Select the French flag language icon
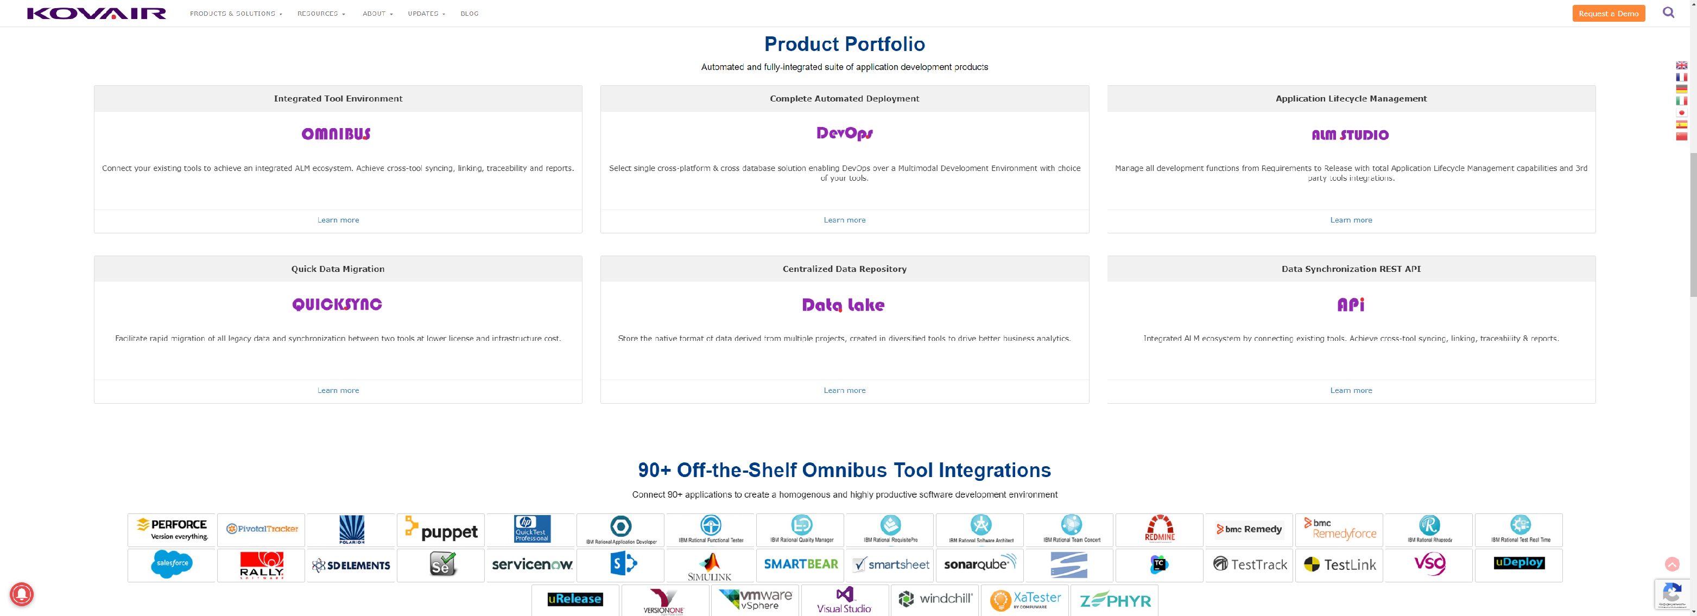The height and width of the screenshot is (616, 1697). click(x=1681, y=77)
